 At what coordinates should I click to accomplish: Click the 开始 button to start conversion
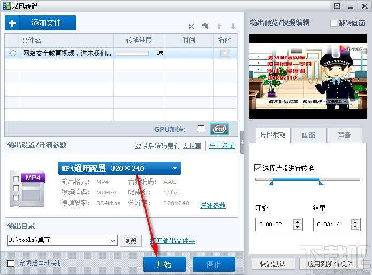164,264
